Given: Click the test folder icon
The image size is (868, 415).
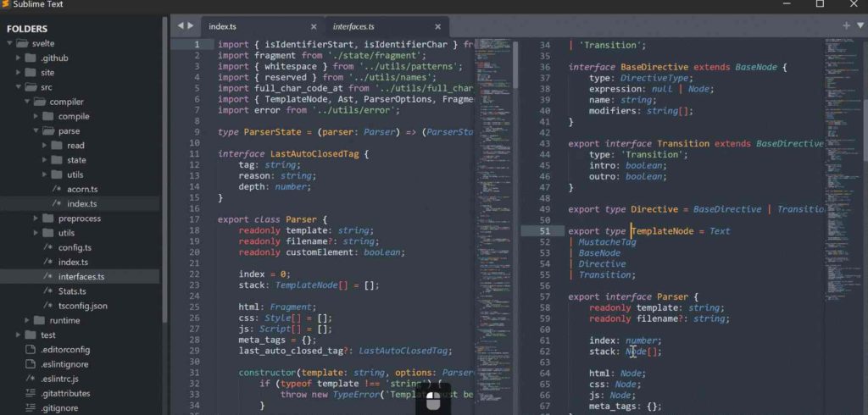Looking at the screenshot, I should 31,335.
